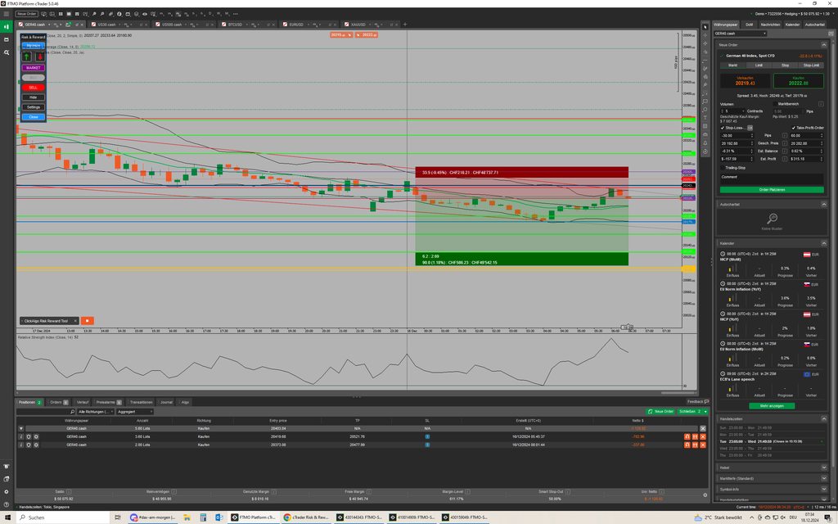Switch to the XAUUSD chart tab
The height and width of the screenshot is (524, 838).
coord(358,25)
